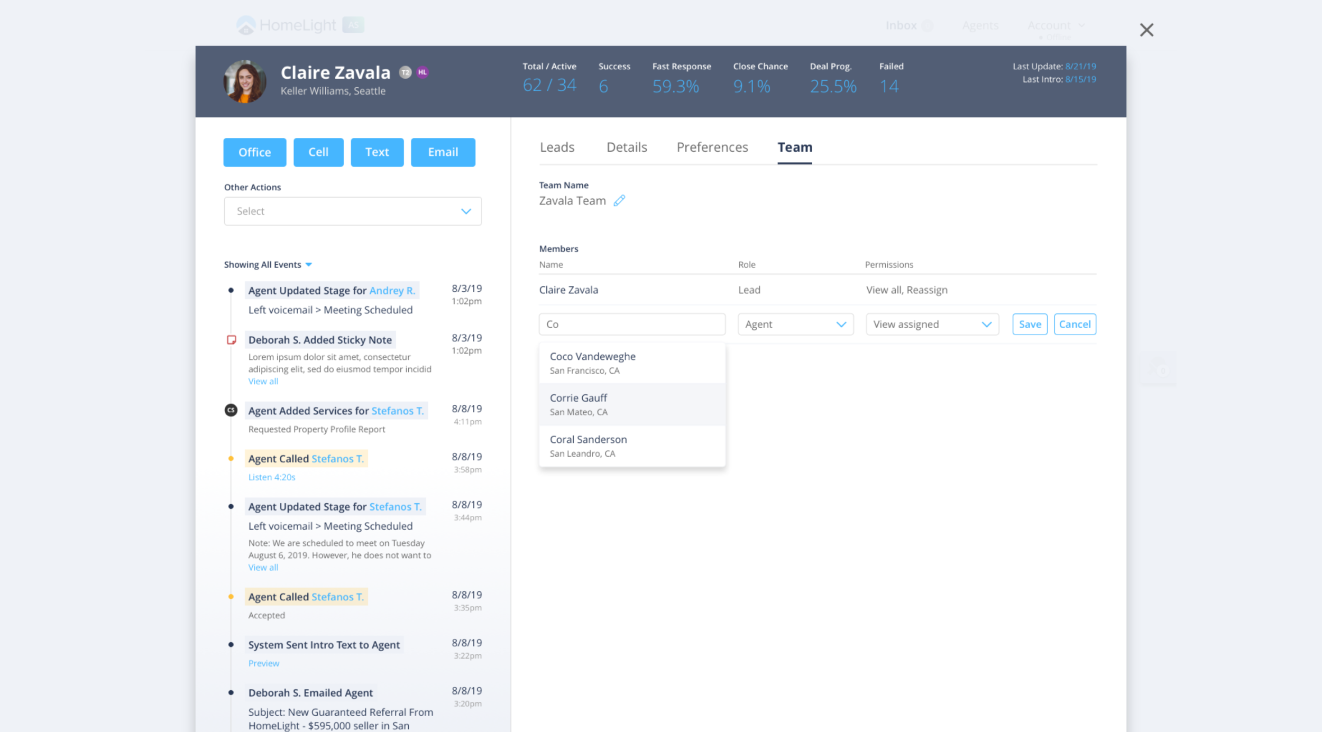Click the Save button for new member
1322x732 pixels.
click(1029, 325)
